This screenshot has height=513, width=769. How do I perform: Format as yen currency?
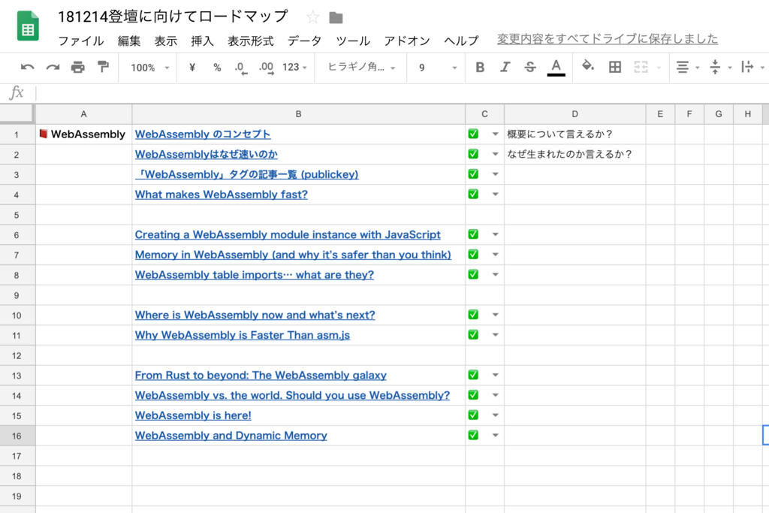coord(192,67)
